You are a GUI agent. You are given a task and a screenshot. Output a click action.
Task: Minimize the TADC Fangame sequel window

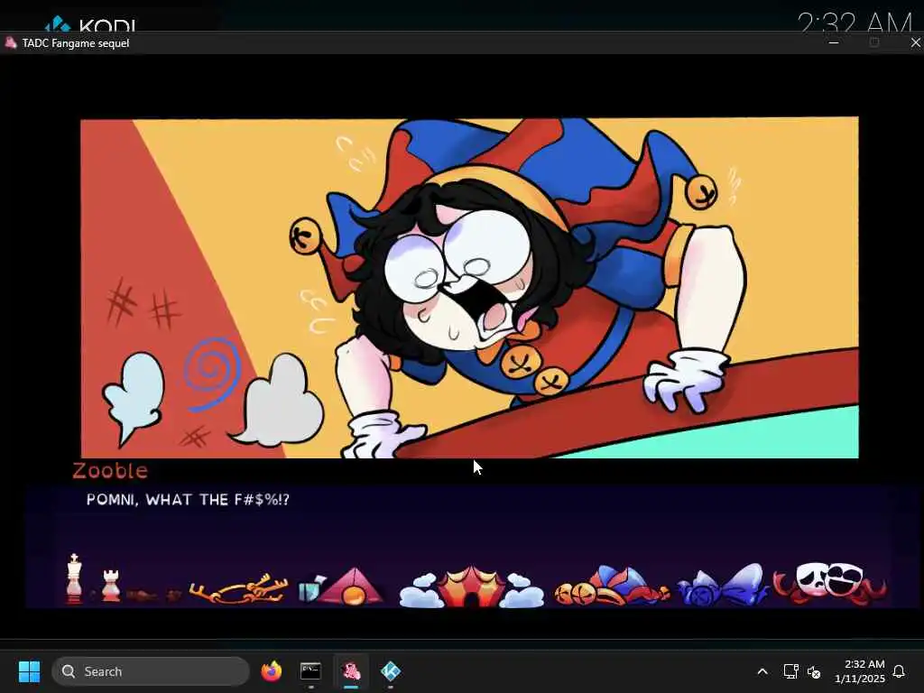click(x=833, y=42)
